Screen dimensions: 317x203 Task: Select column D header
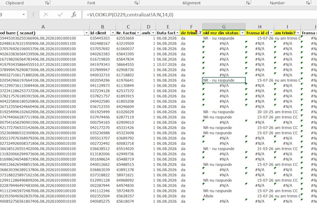click(148, 27)
